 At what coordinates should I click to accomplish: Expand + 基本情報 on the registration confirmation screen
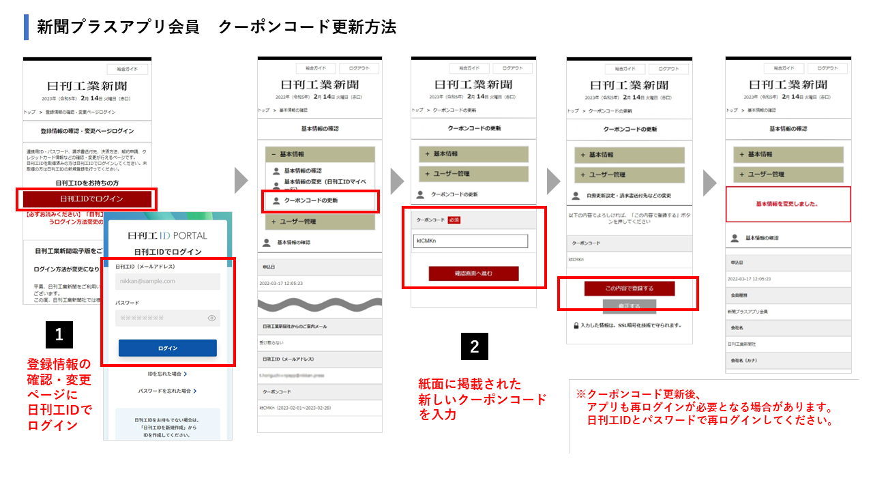[630, 155]
